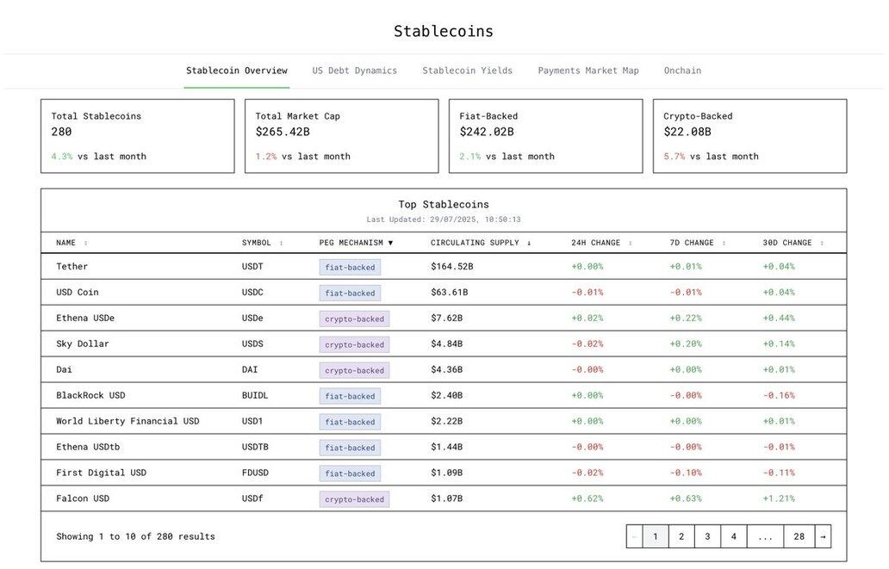This screenshot has width=889, height=569.
Task: Go to the next page with the right arrow
Action: pos(823,536)
